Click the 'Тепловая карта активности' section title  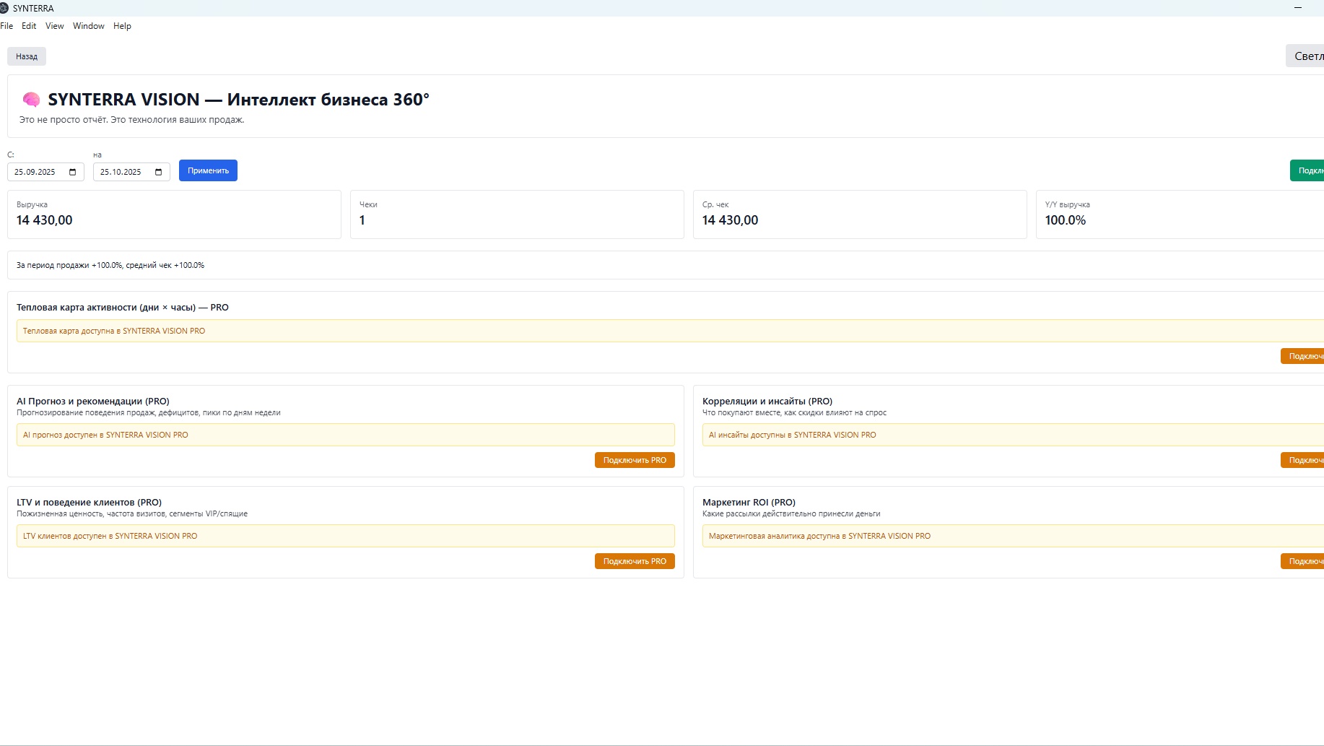(123, 308)
